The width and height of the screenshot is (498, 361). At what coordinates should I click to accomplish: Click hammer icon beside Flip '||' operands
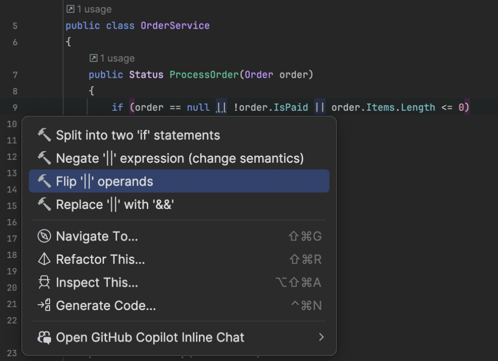(44, 181)
